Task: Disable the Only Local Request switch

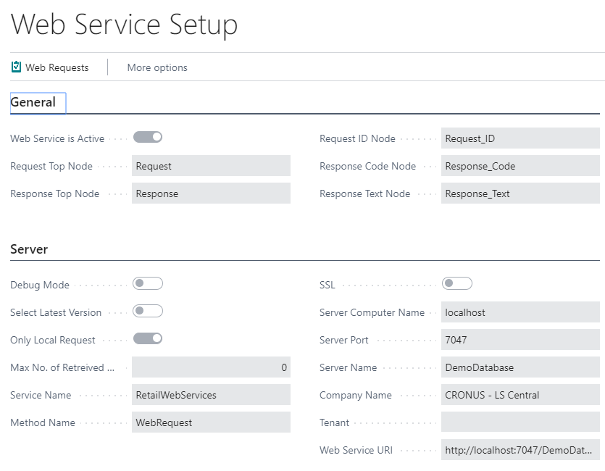Action: [x=148, y=339]
